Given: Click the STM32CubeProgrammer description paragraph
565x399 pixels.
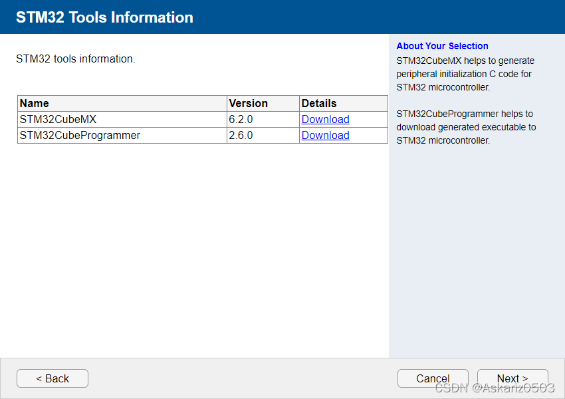Looking at the screenshot, I should [x=465, y=127].
